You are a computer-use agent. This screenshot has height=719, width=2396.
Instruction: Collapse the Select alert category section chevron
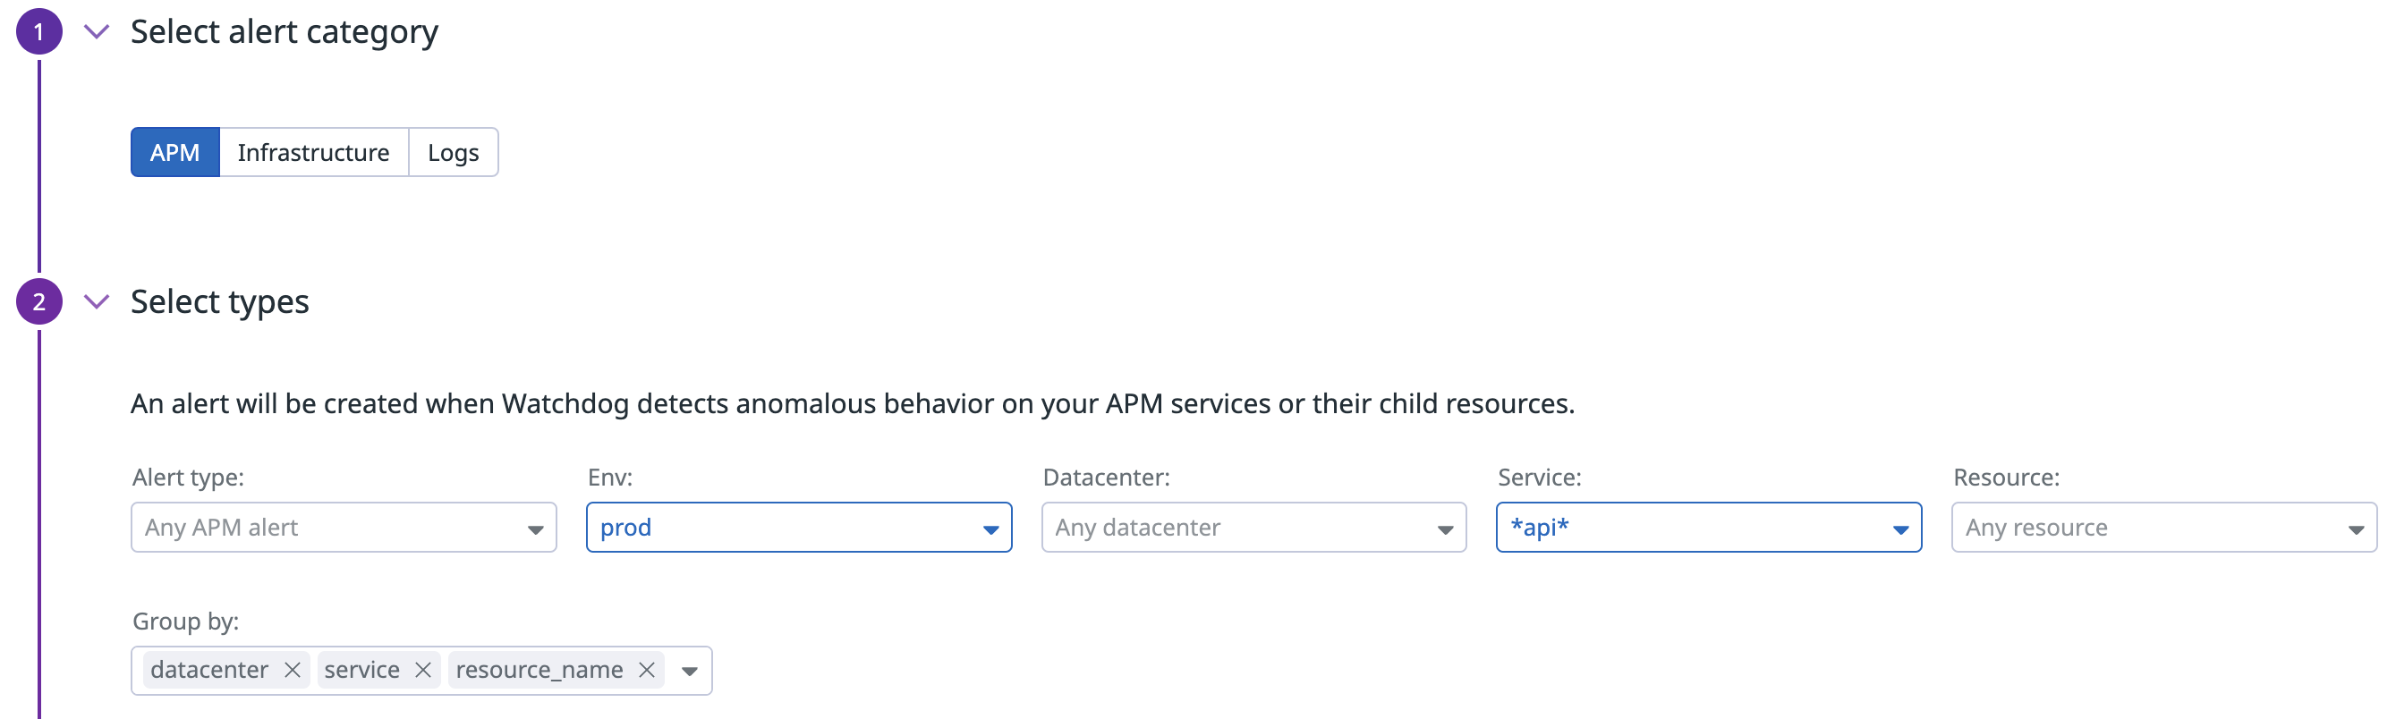click(97, 31)
